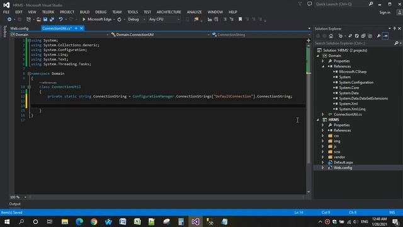Save the current file with the Save icon
The image size is (403, 227).
[45, 20]
